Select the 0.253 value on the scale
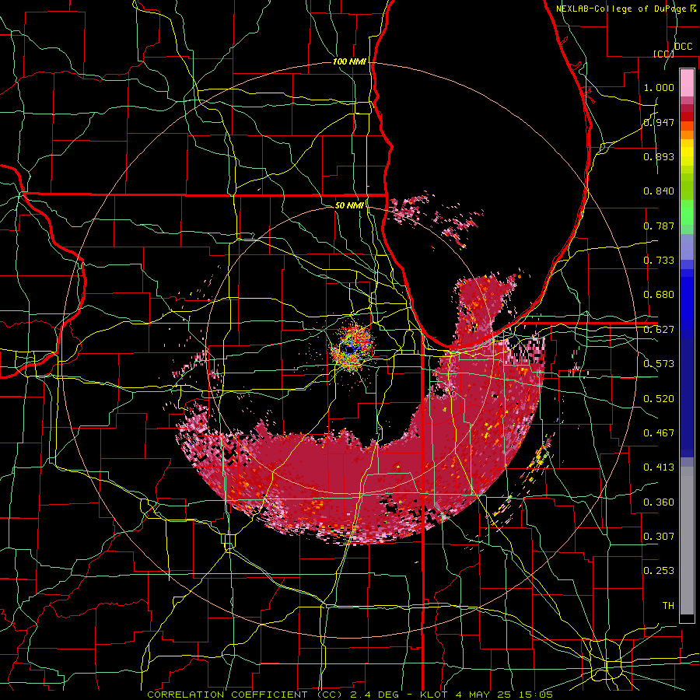The image size is (700, 700). [x=659, y=571]
